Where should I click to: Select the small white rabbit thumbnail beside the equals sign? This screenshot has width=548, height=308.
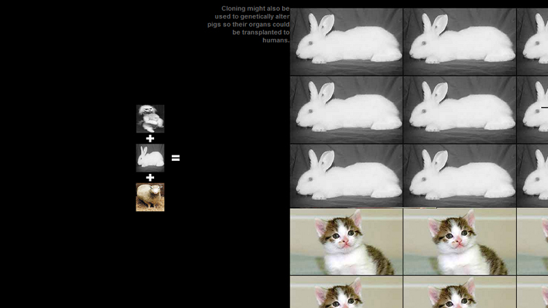click(150, 158)
